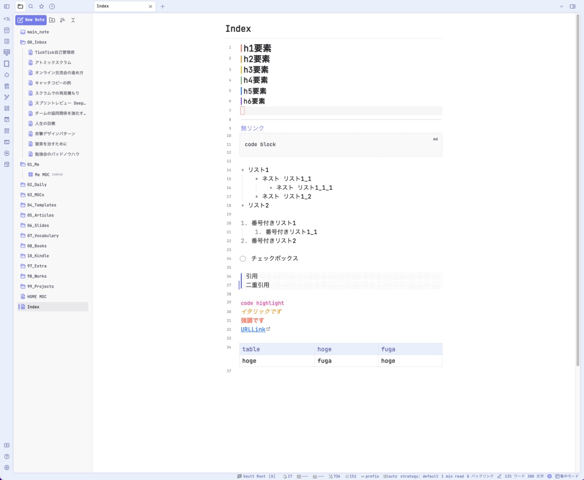Create a new folder from the explorer toolbar
This screenshot has height=480, width=584.
click(x=52, y=20)
